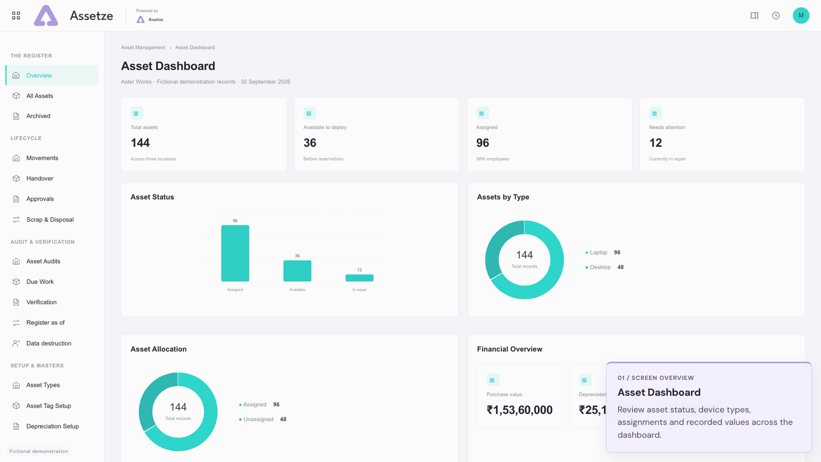
Task: Select the Laptop legend entry
Action: coord(603,253)
